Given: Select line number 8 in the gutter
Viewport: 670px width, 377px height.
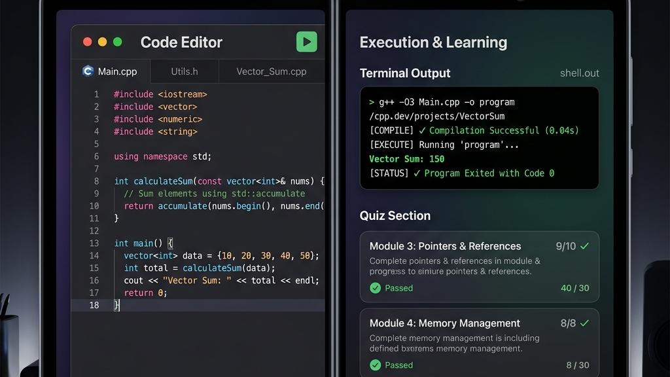Looking at the screenshot, I should pos(97,181).
